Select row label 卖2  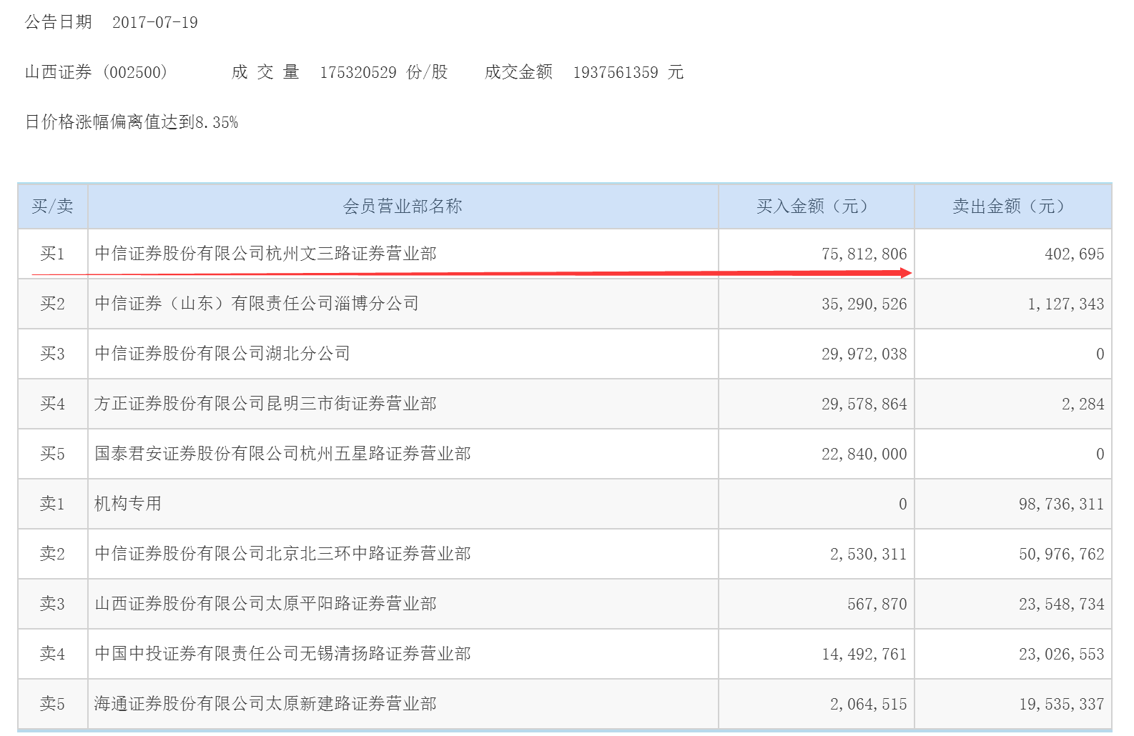pos(52,554)
